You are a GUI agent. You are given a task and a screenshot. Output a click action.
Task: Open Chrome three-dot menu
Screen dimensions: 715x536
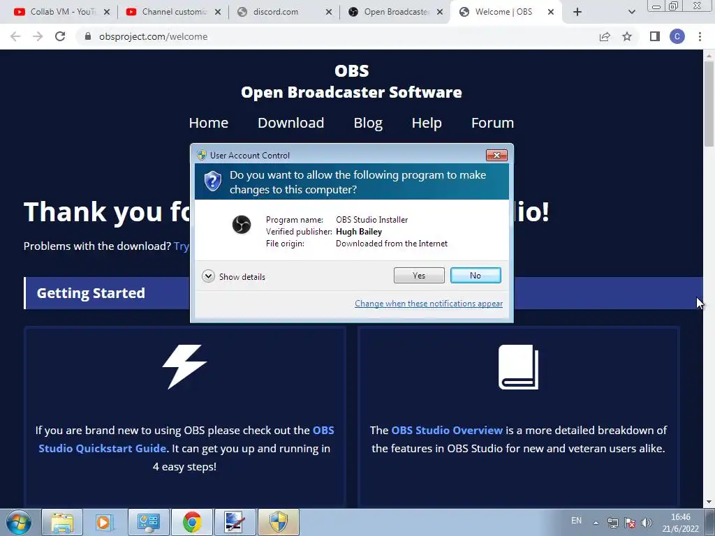pos(700,36)
